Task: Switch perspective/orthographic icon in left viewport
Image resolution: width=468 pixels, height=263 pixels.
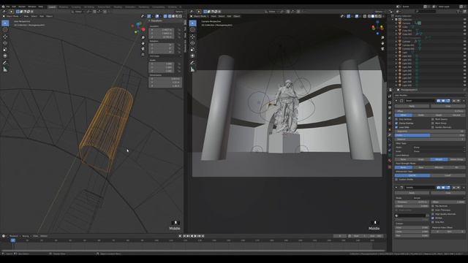Action: point(143,55)
